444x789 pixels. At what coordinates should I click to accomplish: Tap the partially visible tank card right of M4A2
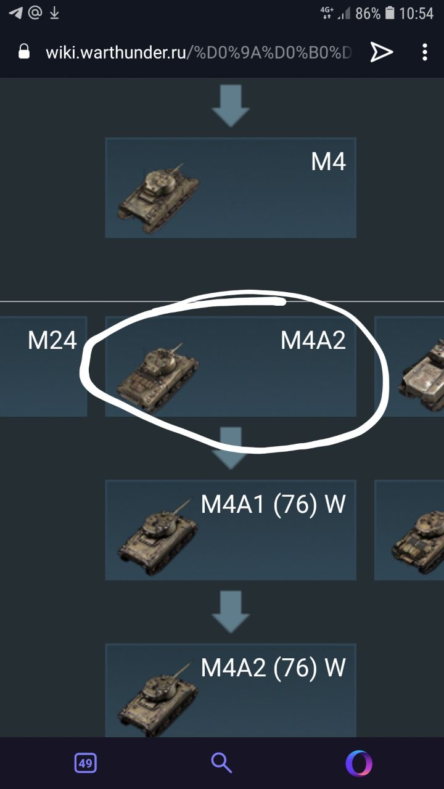click(409, 366)
